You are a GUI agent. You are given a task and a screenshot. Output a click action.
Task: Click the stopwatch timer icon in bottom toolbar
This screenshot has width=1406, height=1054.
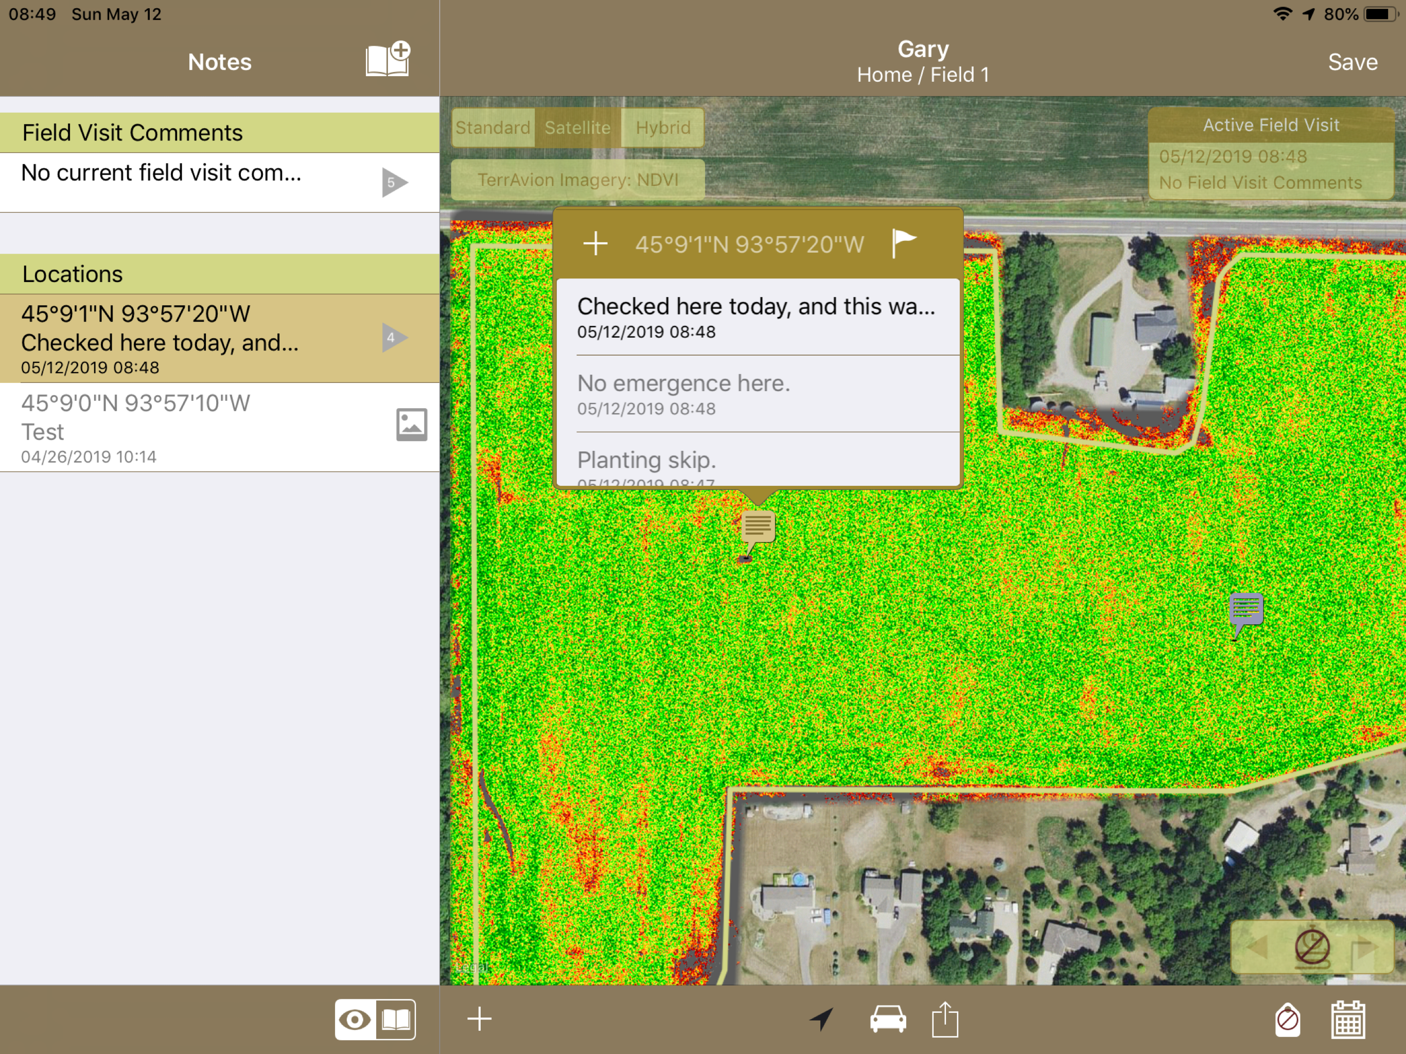(x=1288, y=1019)
